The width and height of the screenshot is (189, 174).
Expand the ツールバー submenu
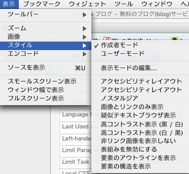click(46, 14)
